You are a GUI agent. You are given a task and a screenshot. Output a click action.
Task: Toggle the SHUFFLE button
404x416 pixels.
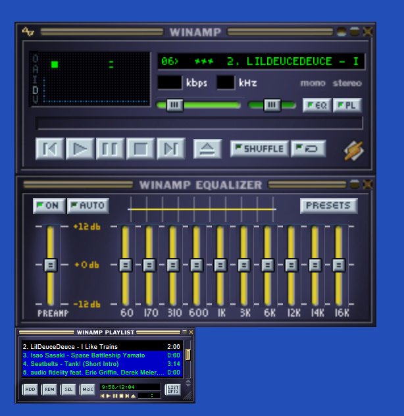[260, 149]
